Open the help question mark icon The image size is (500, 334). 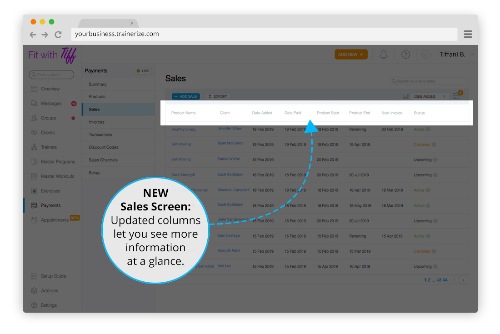click(x=405, y=55)
